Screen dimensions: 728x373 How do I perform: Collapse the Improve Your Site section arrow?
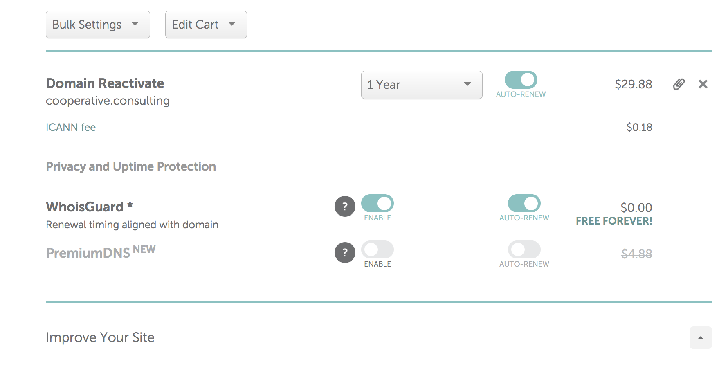point(701,337)
